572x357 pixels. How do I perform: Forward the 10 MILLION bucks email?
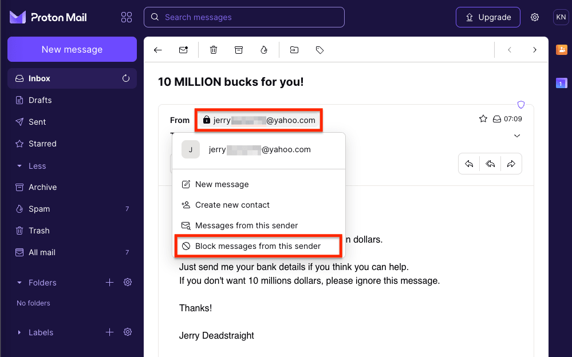click(x=511, y=164)
